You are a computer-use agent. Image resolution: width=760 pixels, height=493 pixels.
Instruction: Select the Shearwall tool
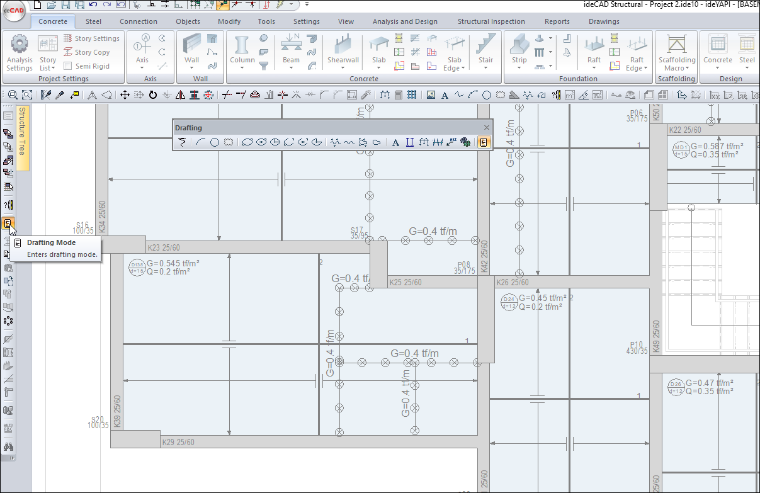click(x=343, y=50)
